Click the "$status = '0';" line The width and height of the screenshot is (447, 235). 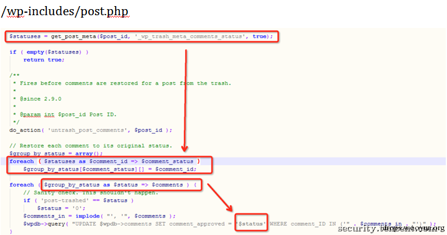[61, 208]
